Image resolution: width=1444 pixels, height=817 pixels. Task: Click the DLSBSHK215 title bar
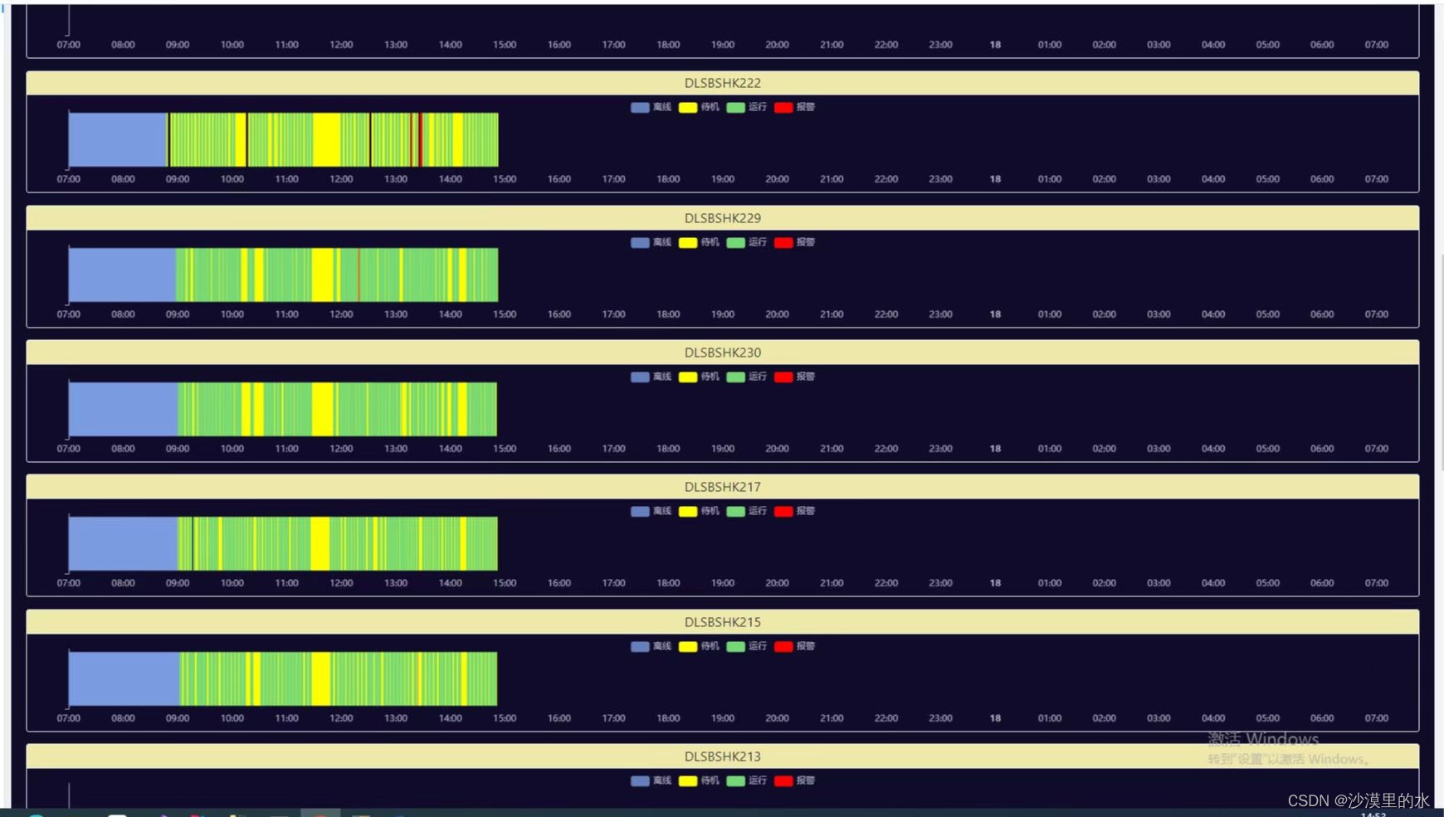pyautogui.click(x=723, y=622)
